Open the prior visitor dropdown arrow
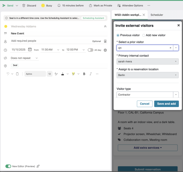The image size is (183, 172). pyautogui.click(x=176, y=48)
